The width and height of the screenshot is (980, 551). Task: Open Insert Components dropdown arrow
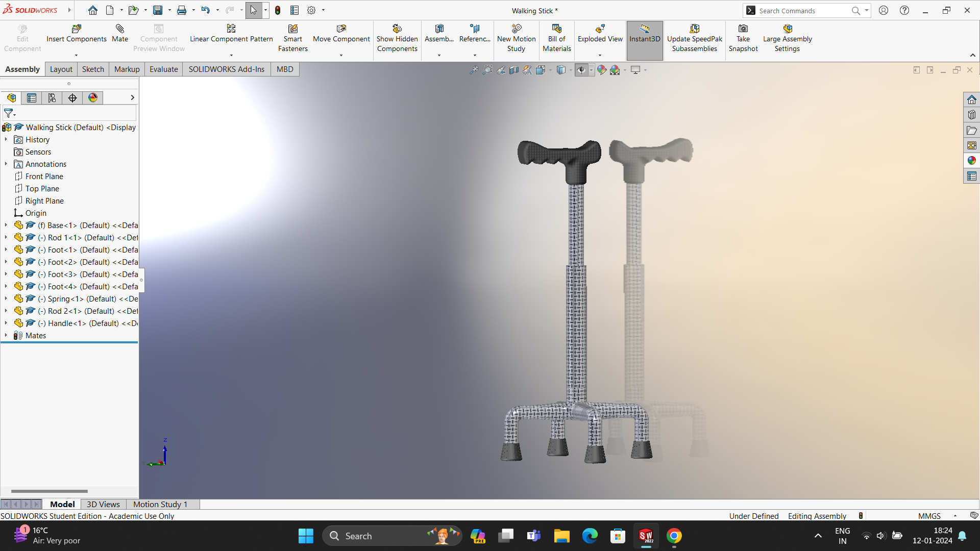pos(76,55)
